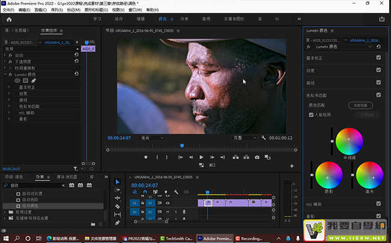Export frame with camera icon

click(x=257, y=157)
